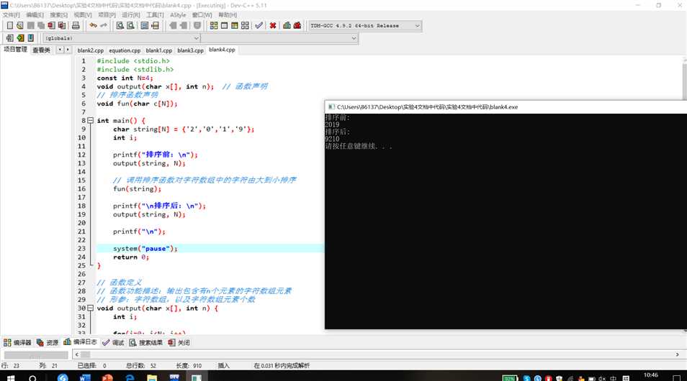The width and height of the screenshot is (687, 381).
Task: Click the Goto Function toolbar icon
Action: pos(145,26)
